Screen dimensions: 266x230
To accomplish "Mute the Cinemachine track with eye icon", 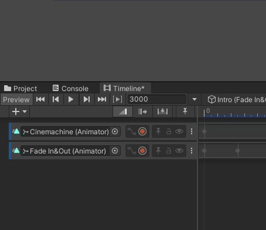I will pos(179,131).
